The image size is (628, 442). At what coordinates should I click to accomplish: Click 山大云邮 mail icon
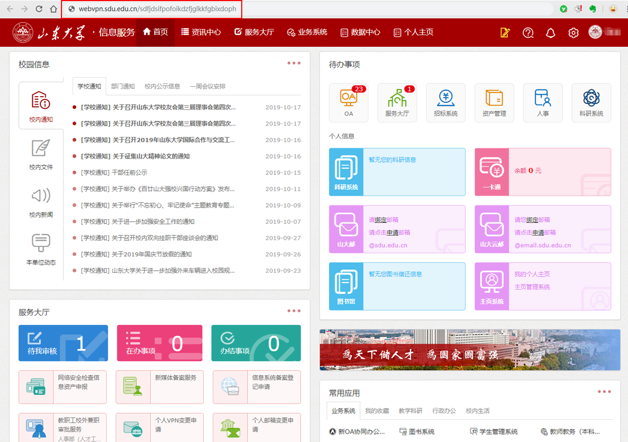(x=492, y=229)
